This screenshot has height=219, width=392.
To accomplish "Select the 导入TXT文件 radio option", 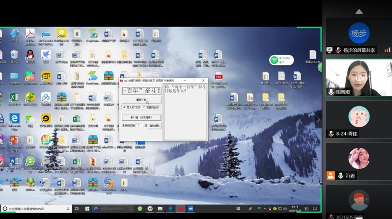I will click(x=124, y=107).
